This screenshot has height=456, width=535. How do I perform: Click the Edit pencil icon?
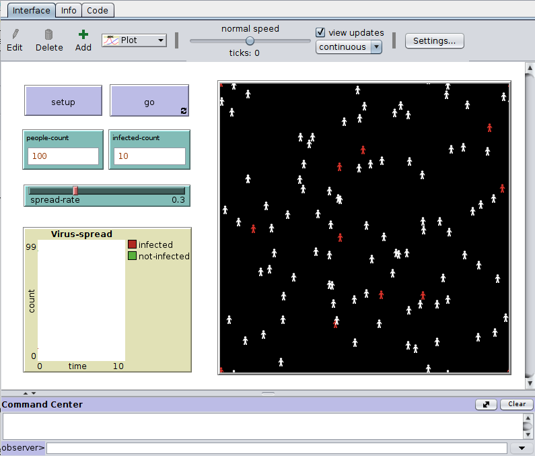point(15,34)
